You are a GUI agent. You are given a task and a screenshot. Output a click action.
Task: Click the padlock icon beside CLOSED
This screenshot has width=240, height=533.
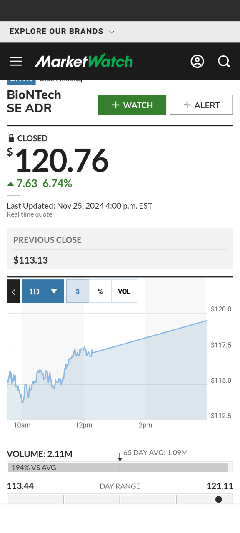11,138
